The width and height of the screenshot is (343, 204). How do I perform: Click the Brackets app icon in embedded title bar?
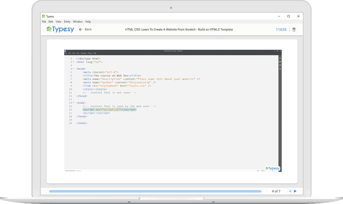65,51
